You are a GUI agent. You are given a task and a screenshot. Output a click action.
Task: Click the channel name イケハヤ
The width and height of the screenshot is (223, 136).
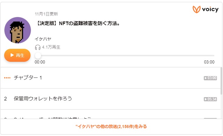tap(43, 39)
